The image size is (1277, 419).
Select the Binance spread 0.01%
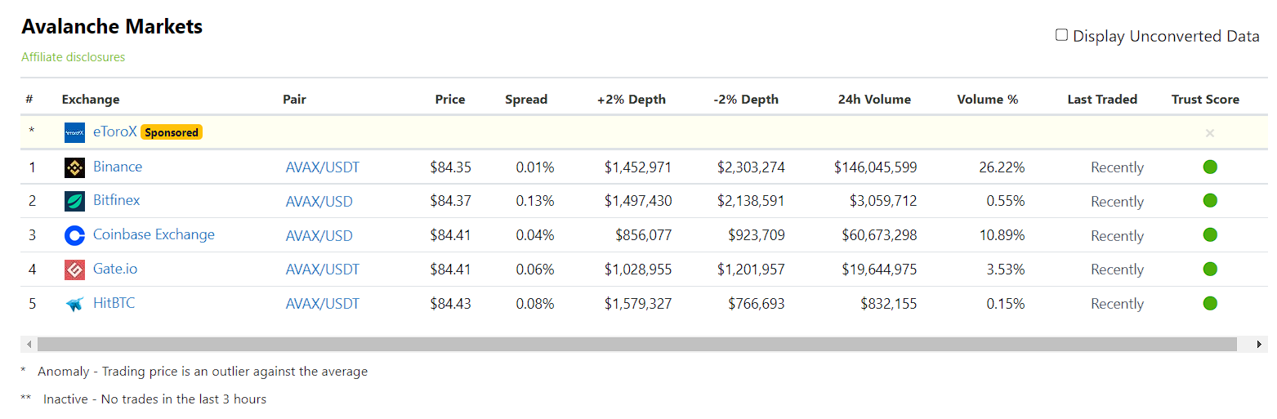[535, 167]
